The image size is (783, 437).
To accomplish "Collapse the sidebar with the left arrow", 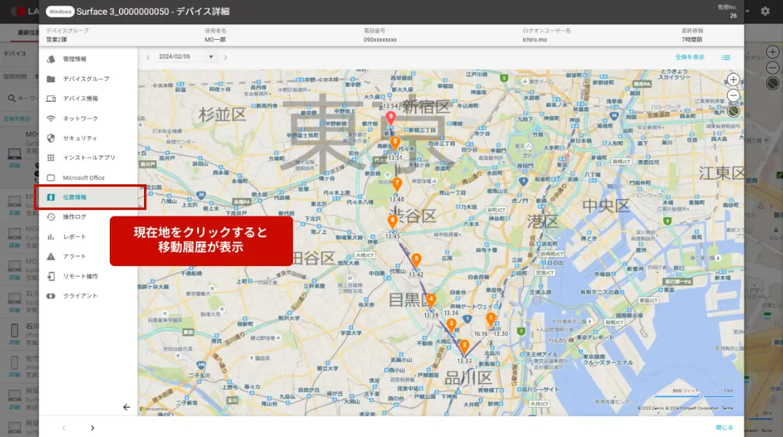I will click(x=127, y=407).
